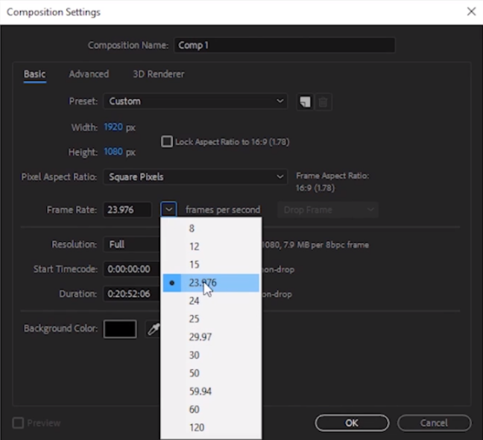This screenshot has width=483, height=440.
Task: Open the Resolution dropdown showing Full
Action: coord(132,245)
